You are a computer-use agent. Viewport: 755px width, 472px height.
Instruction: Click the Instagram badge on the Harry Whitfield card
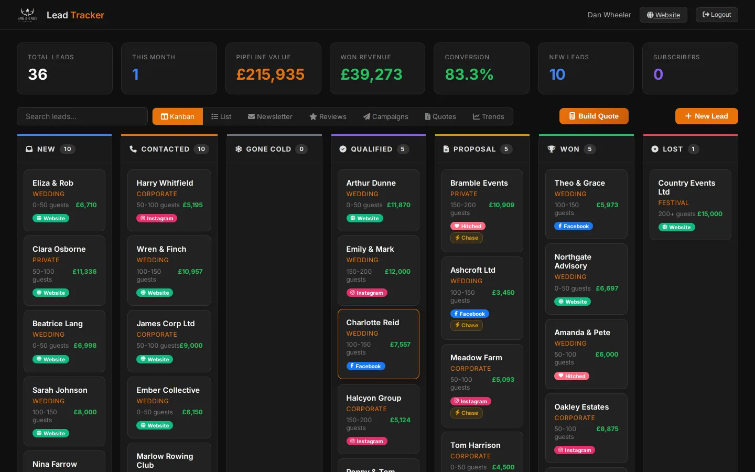157,218
